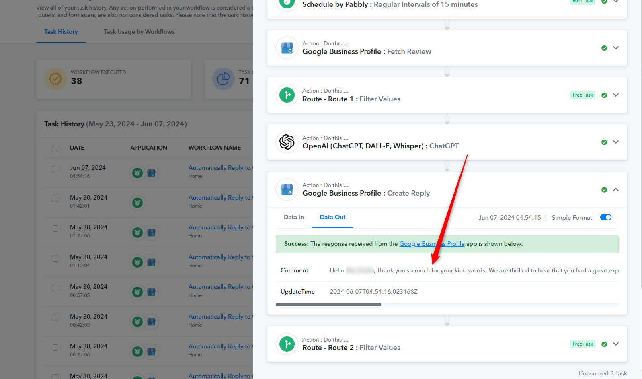Click the Workflow Executed badge icon
The height and width of the screenshot is (379, 642).
point(55,79)
